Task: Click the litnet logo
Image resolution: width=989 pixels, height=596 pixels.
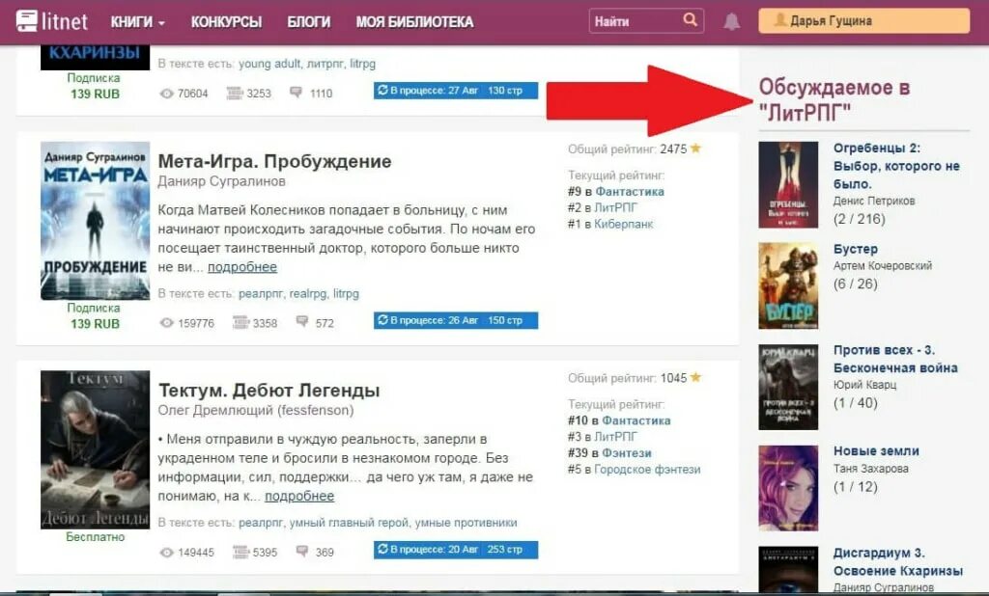Action: coord(51,21)
